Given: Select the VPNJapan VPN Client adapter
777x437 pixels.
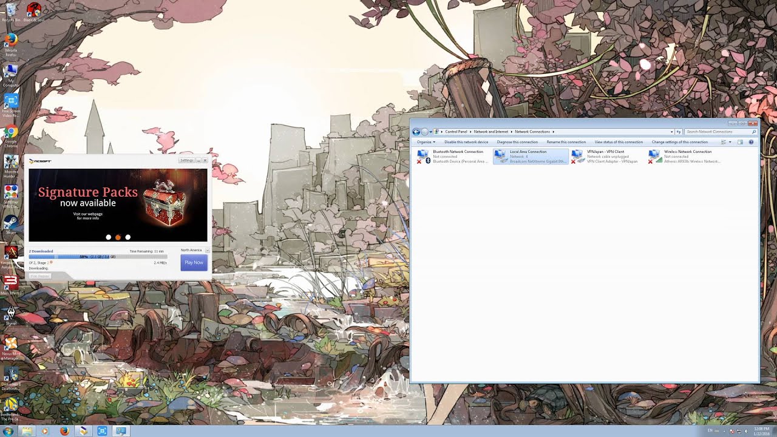Looking at the screenshot, I should [x=605, y=157].
